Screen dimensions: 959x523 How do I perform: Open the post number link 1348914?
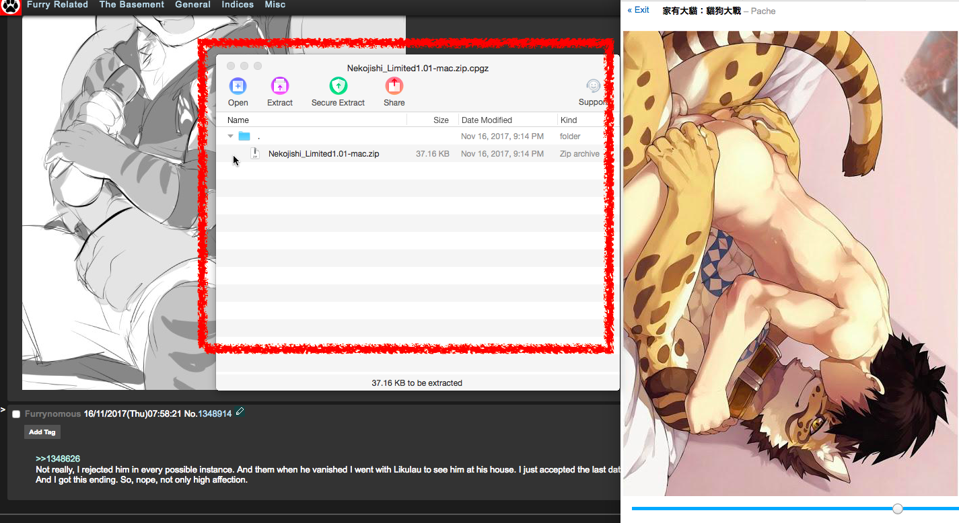click(215, 414)
